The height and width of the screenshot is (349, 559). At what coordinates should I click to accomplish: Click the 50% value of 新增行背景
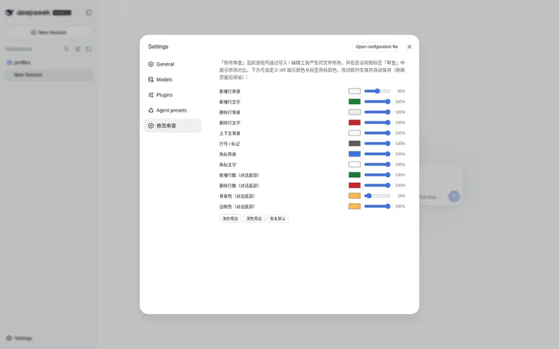click(x=401, y=91)
